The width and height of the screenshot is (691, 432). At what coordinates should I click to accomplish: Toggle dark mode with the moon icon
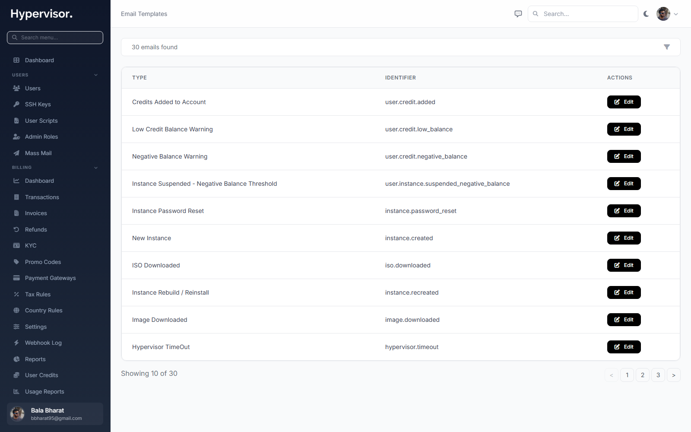(x=646, y=14)
